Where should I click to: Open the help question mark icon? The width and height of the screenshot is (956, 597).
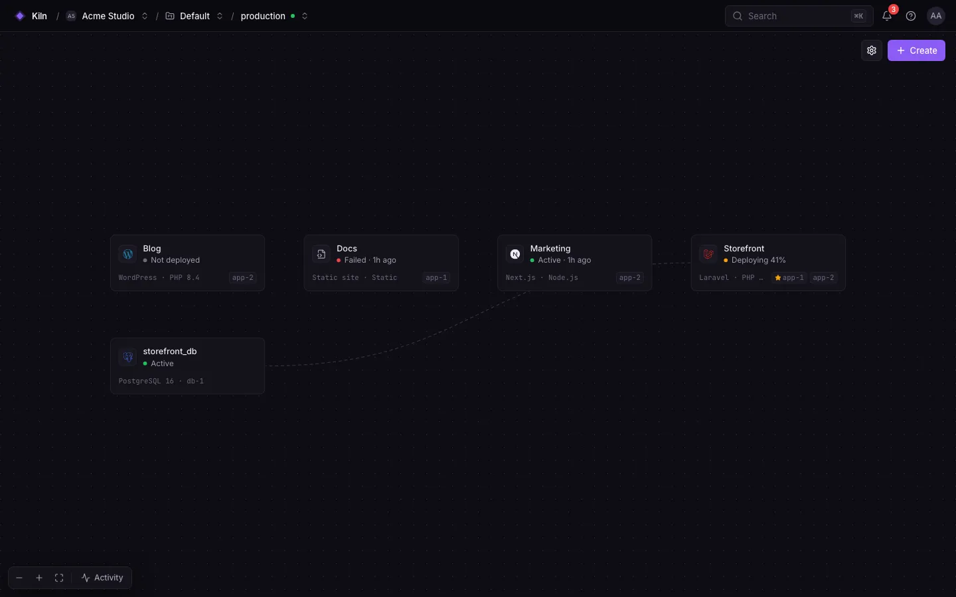point(911,16)
